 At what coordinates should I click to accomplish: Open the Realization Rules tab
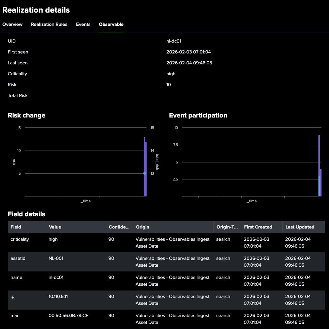(49, 24)
